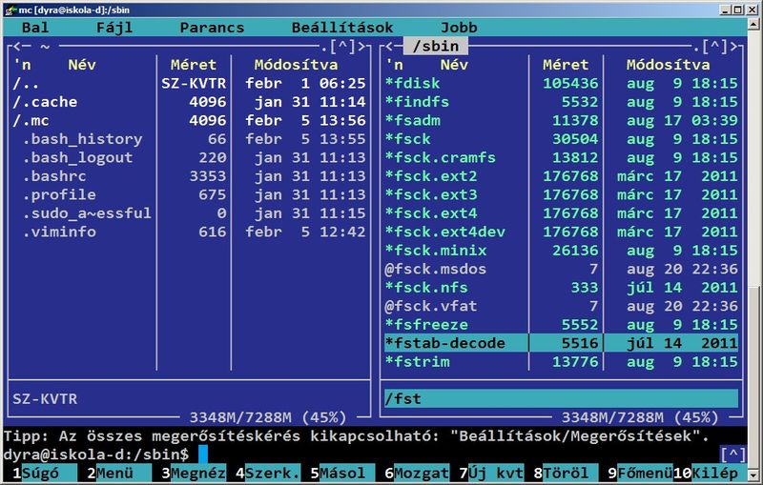Select *fsck.ext2 in right panel
Image resolution: width=763 pixels, height=485 pixels.
pos(561,176)
